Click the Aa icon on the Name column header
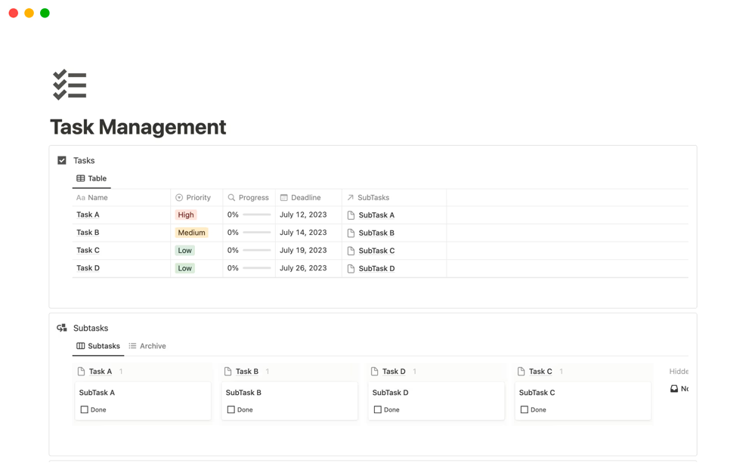Screen dimensions: 749x466 (80, 197)
